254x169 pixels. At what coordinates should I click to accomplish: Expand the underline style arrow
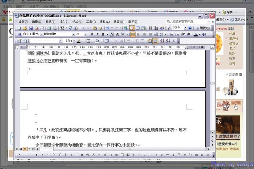(107, 34)
